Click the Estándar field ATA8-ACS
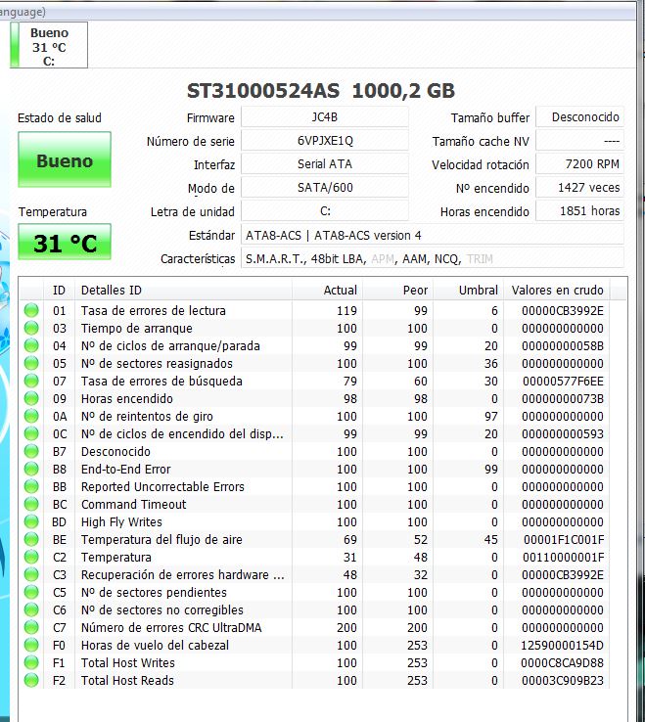Screen dimensions: 645x722 [x=433, y=236]
